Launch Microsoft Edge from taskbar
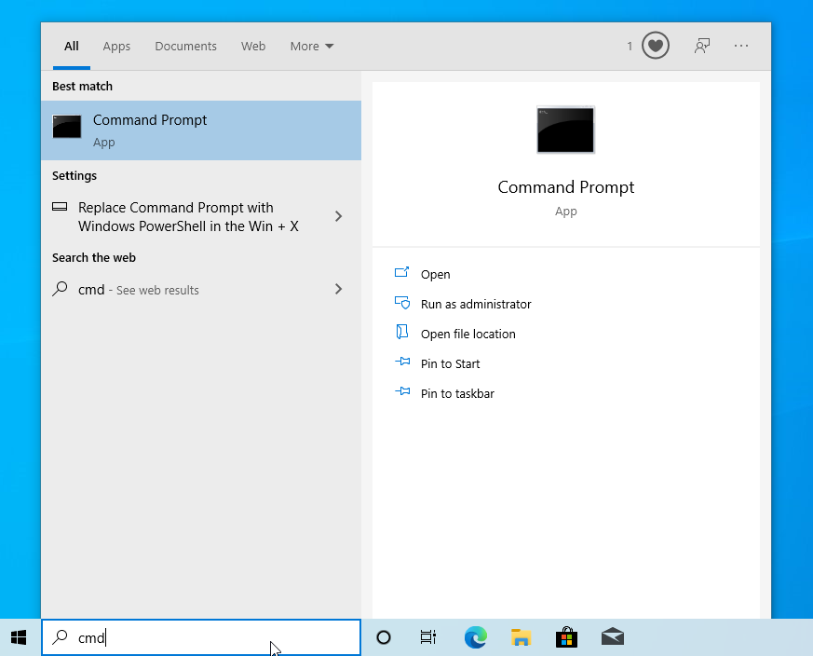The height and width of the screenshot is (656, 813). click(x=476, y=637)
